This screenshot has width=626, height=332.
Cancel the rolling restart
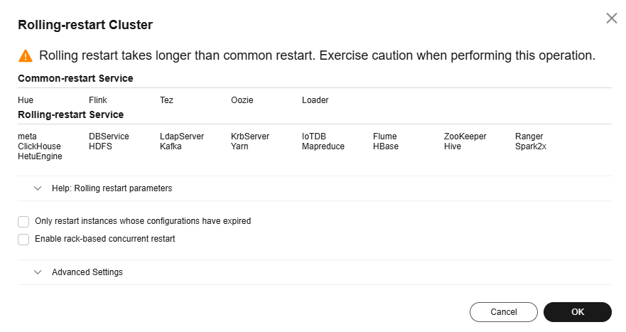coord(504,312)
